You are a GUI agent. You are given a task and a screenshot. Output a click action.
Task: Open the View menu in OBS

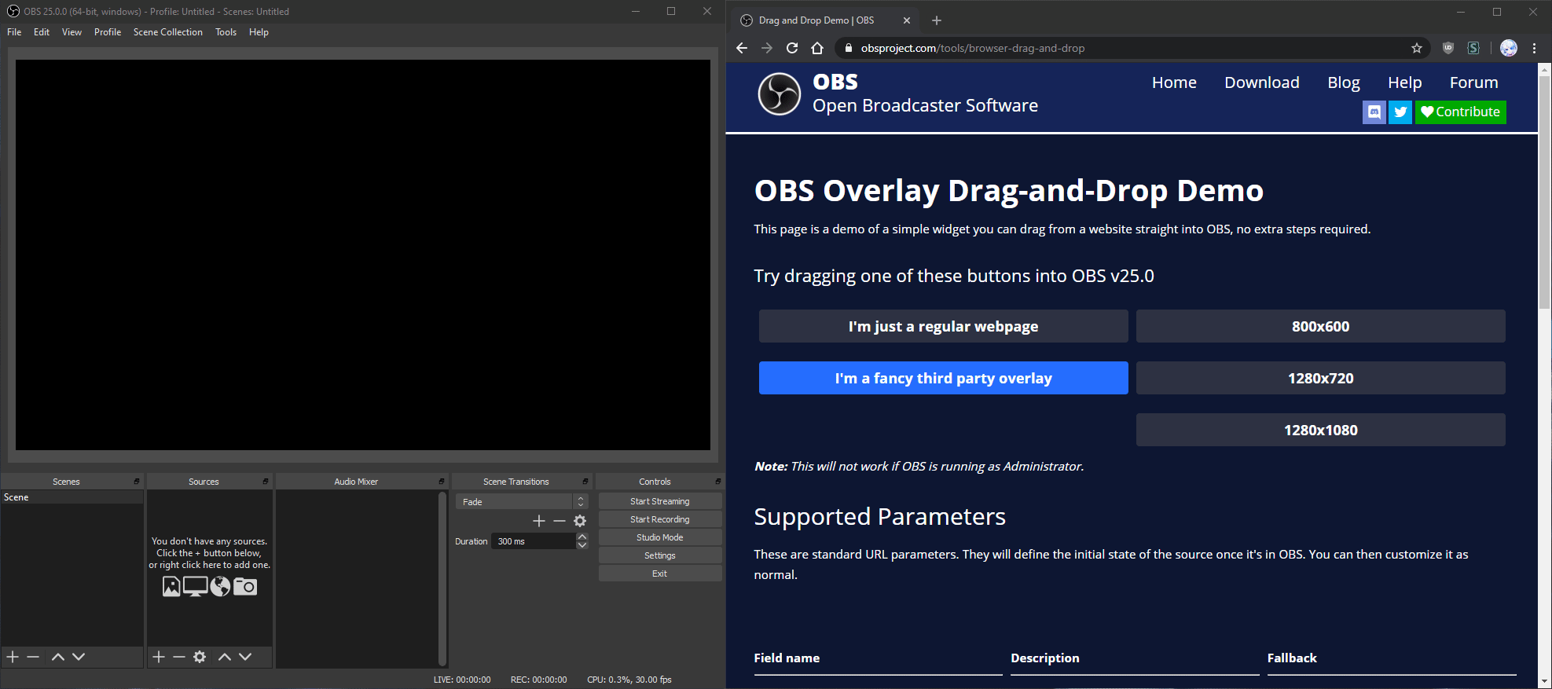pyautogui.click(x=72, y=32)
